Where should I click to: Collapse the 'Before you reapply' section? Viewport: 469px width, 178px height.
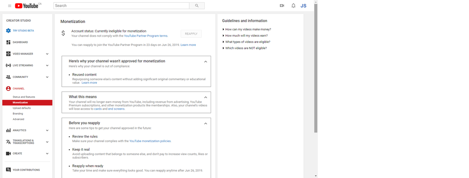(x=206, y=123)
